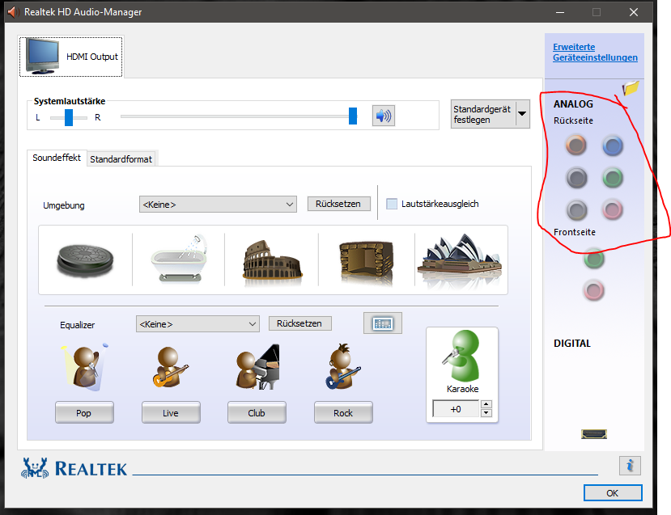Switch to the Soundeffekt tab
The height and width of the screenshot is (515, 671).
tap(57, 158)
